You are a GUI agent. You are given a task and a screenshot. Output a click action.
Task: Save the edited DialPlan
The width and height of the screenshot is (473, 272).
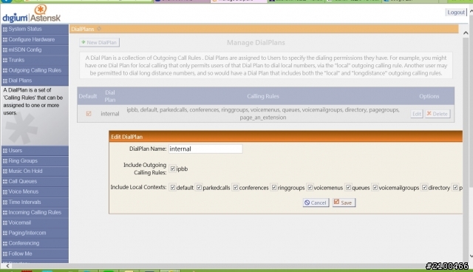coord(344,203)
